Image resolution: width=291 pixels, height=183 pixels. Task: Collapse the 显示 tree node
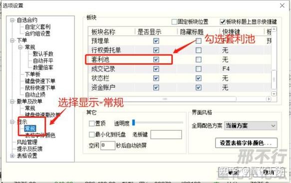click(12, 122)
